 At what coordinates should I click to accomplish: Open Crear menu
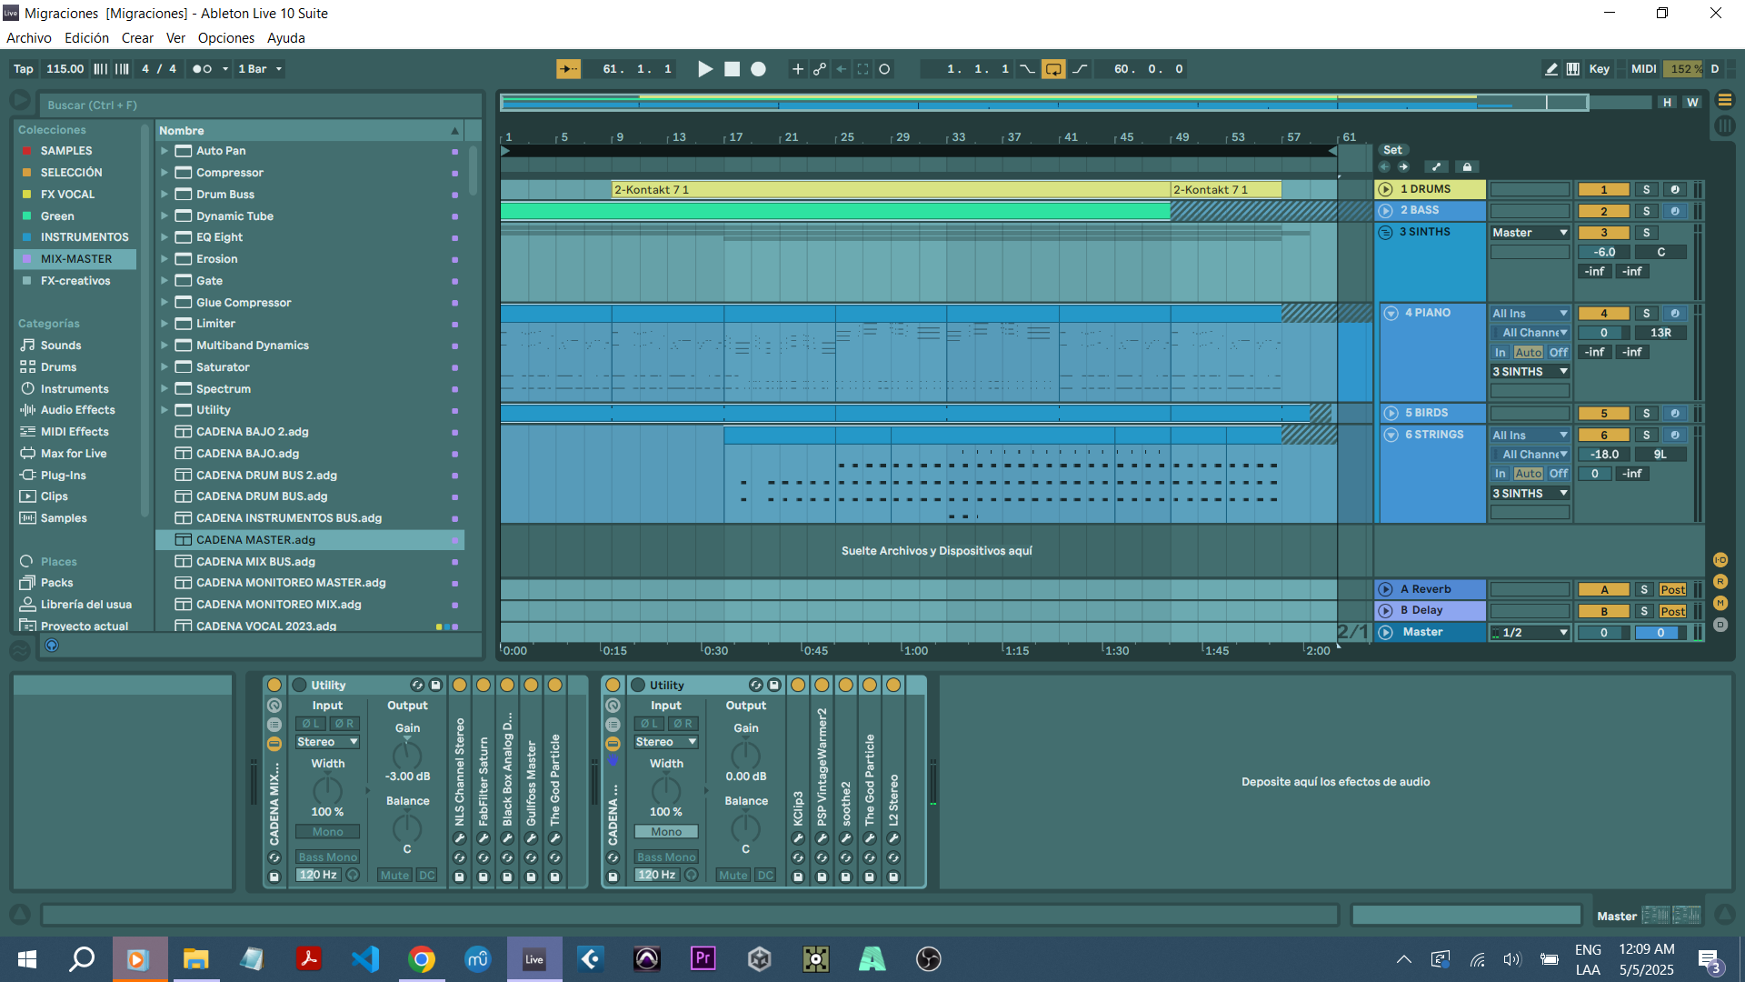(137, 38)
